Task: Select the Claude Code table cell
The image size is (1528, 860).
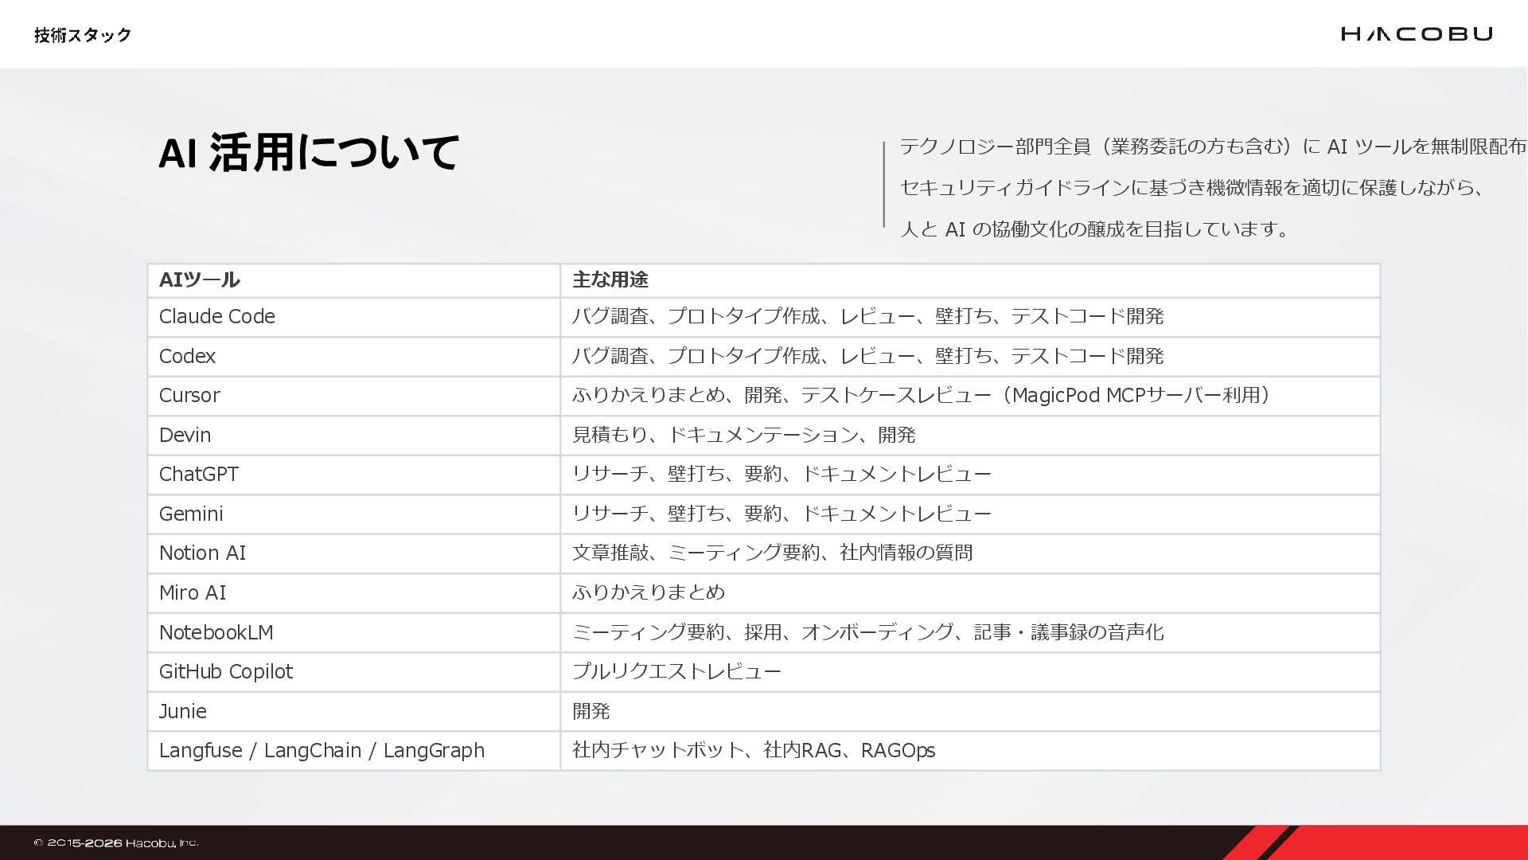Action: 217,317
